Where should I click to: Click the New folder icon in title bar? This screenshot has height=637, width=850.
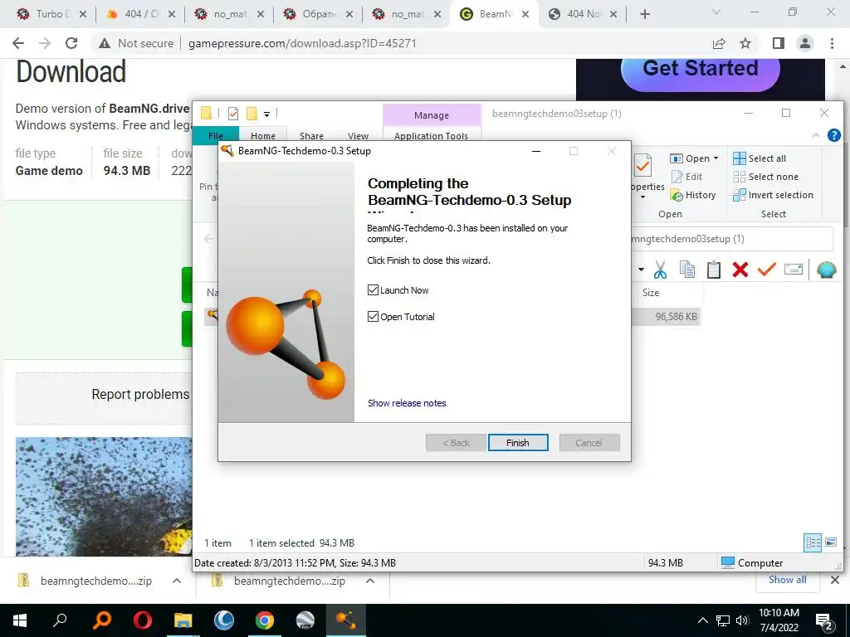[252, 113]
